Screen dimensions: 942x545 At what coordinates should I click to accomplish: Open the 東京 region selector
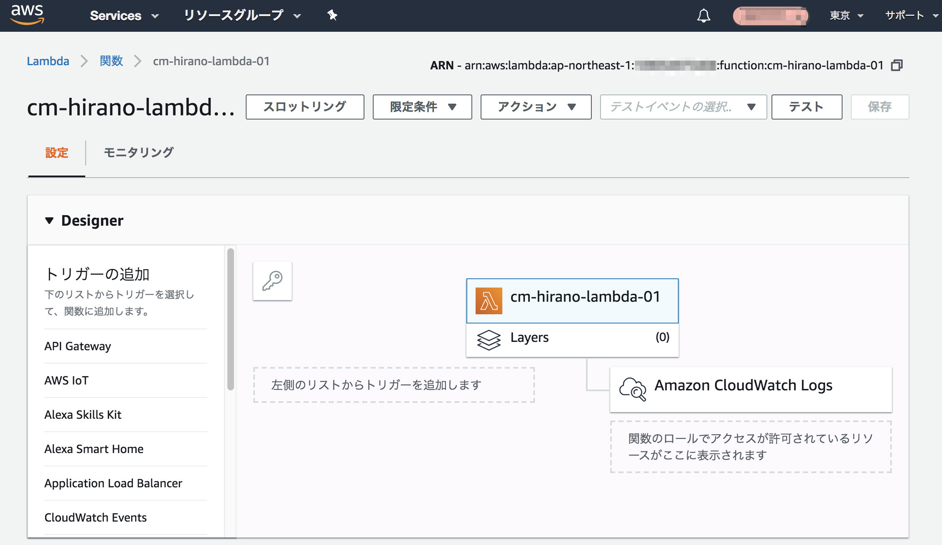pos(847,15)
